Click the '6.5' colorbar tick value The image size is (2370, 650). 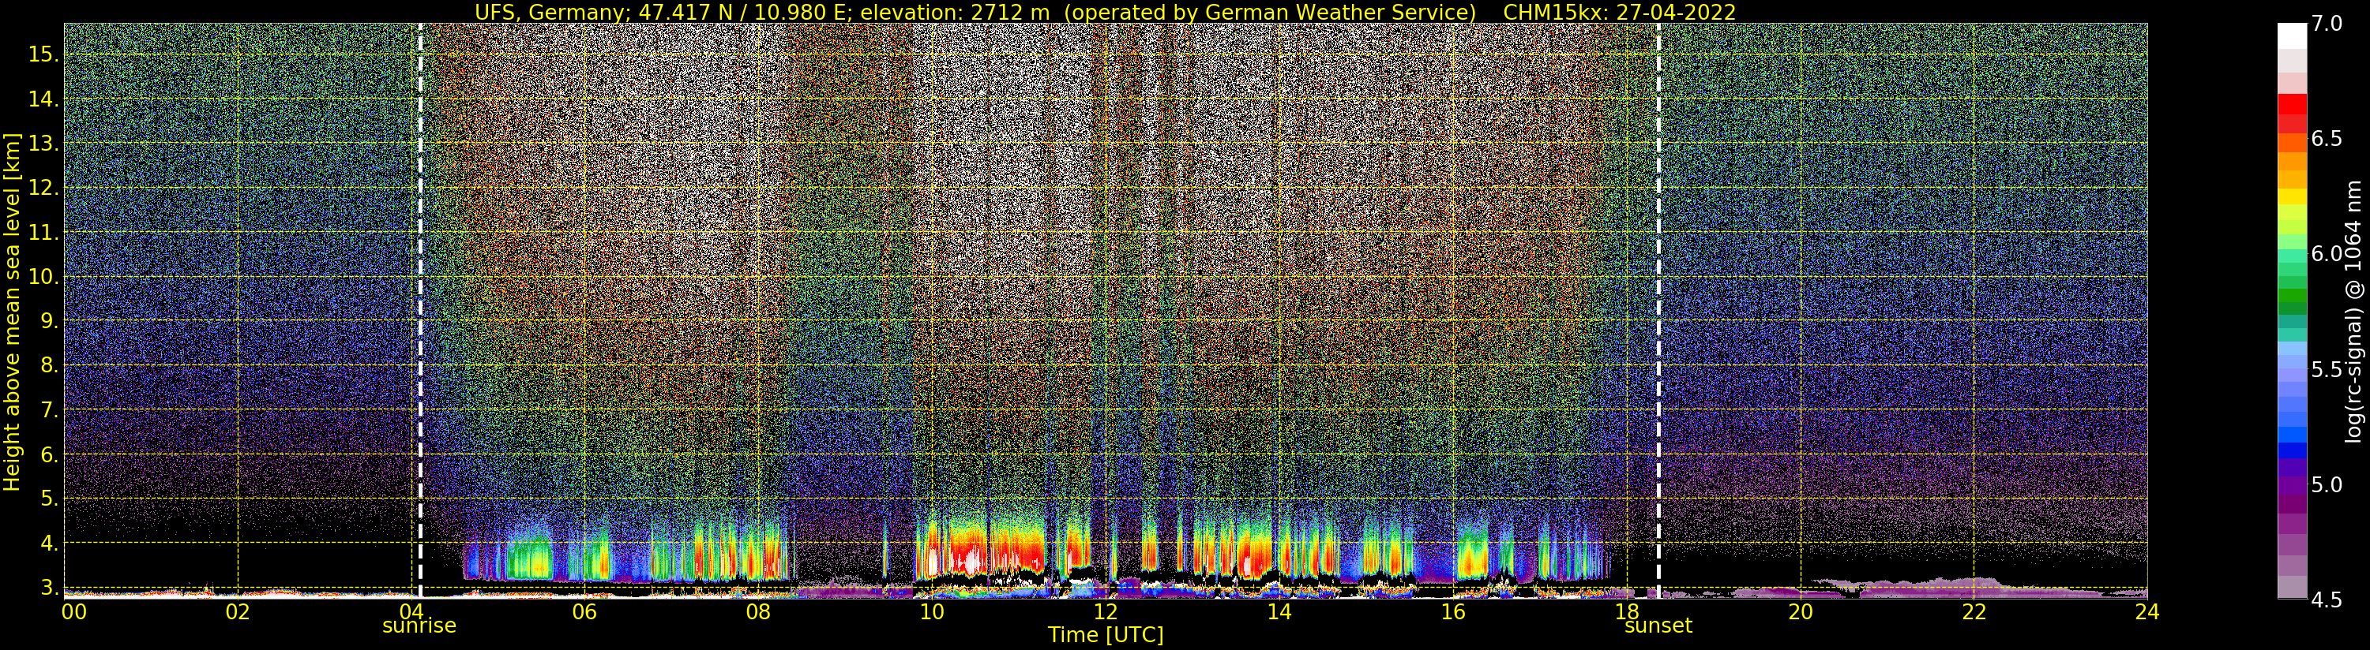(2327, 139)
